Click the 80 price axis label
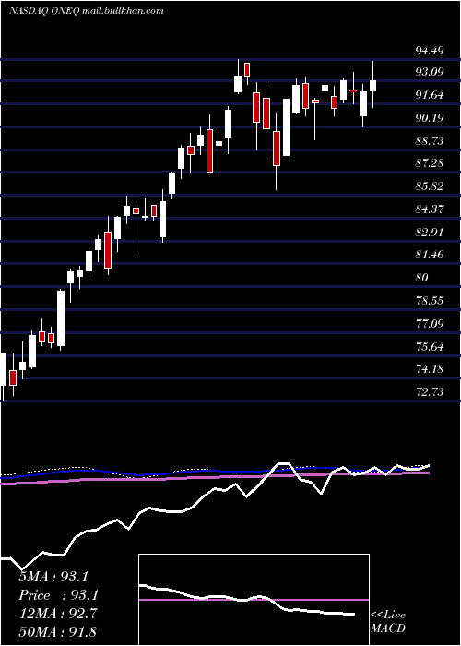This screenshot has height=646, width=461. [422, 278]
